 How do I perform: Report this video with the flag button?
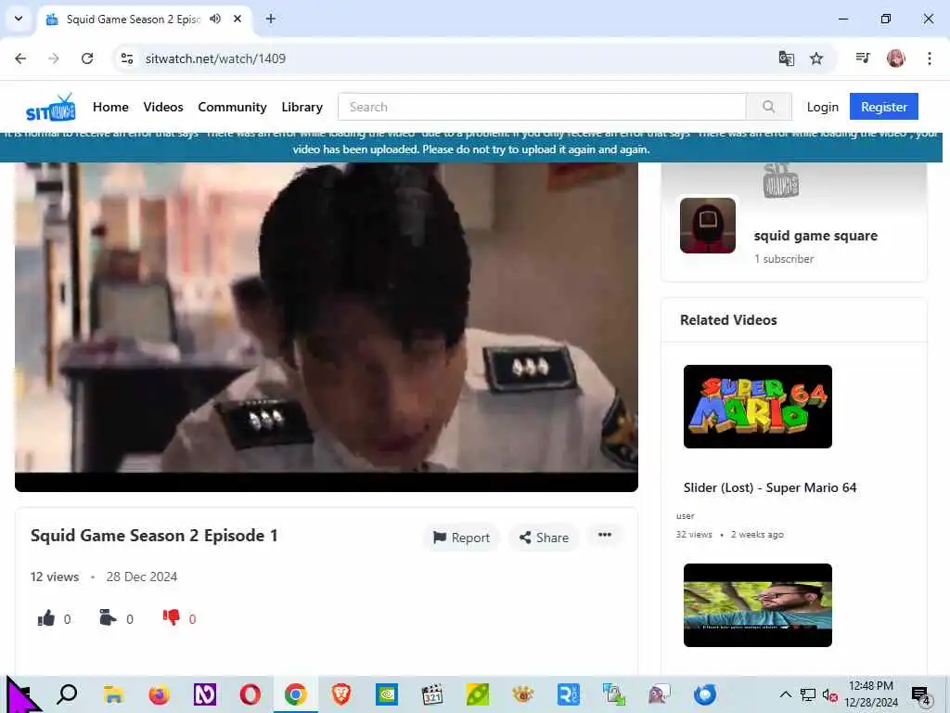461,538
